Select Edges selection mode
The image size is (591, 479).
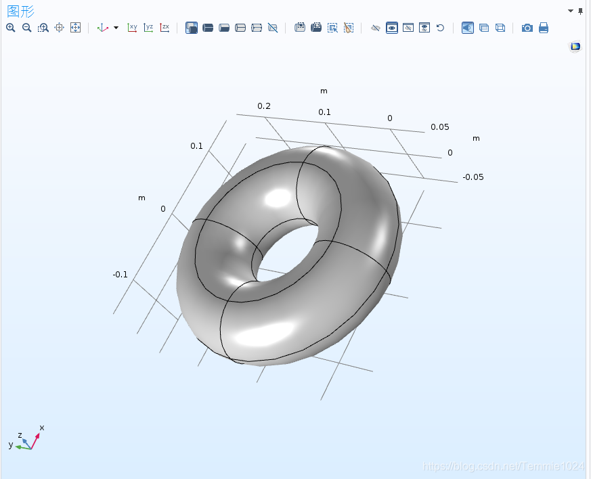coord(240,28)
